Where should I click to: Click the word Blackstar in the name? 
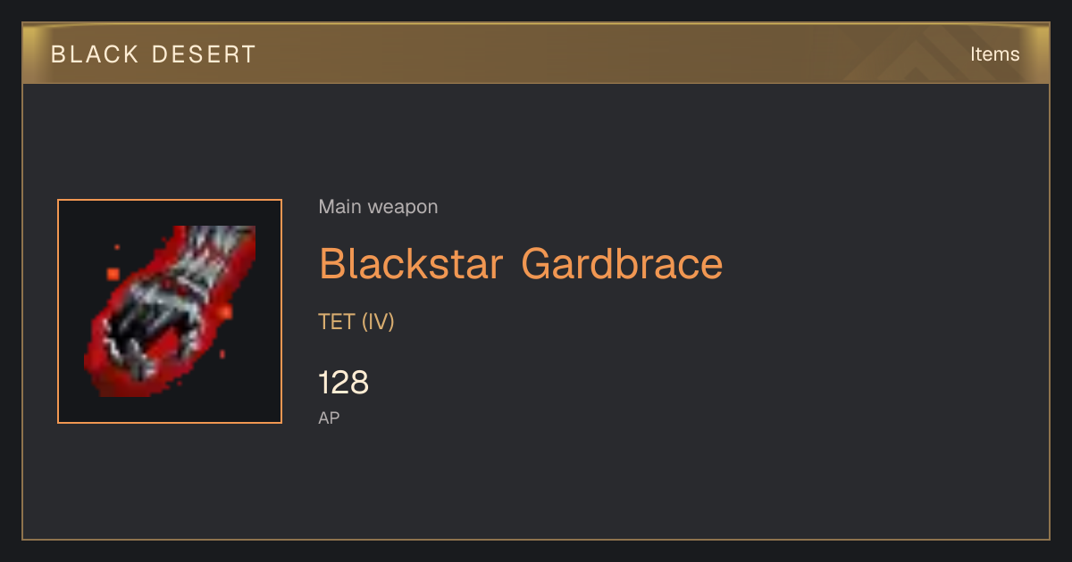point(413,264)
